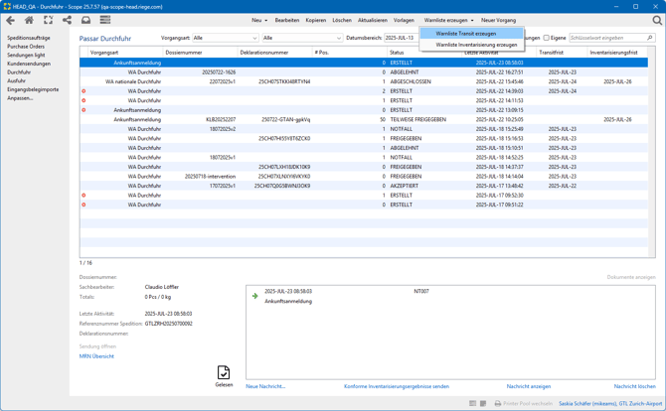The width and height of the screenshot is (666, 411).
Task: Click the Gelesen document icon
Action: point(224,372)
